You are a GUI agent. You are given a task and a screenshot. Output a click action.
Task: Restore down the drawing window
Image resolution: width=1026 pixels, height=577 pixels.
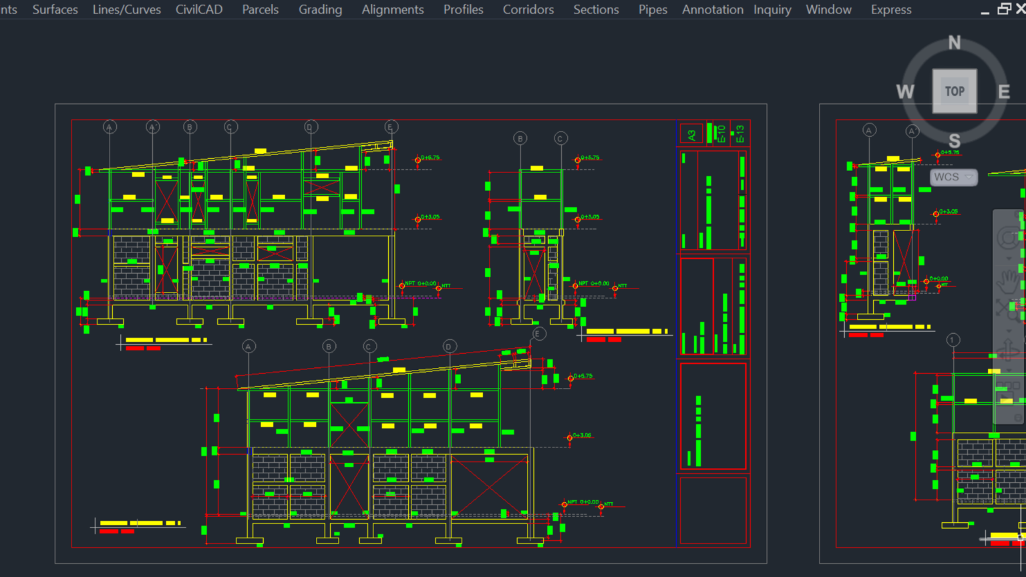click(1004, 9)
